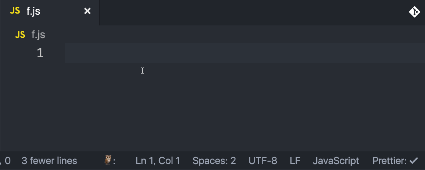Go to line via Ln 1, Col 1
425x170 pixels.
[x=158, y=161]
